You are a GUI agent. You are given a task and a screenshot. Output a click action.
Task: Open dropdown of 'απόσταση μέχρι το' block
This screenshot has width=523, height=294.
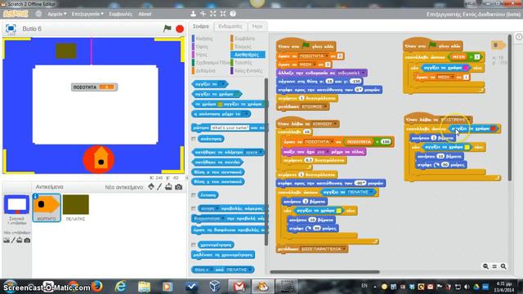coord(246,114)
